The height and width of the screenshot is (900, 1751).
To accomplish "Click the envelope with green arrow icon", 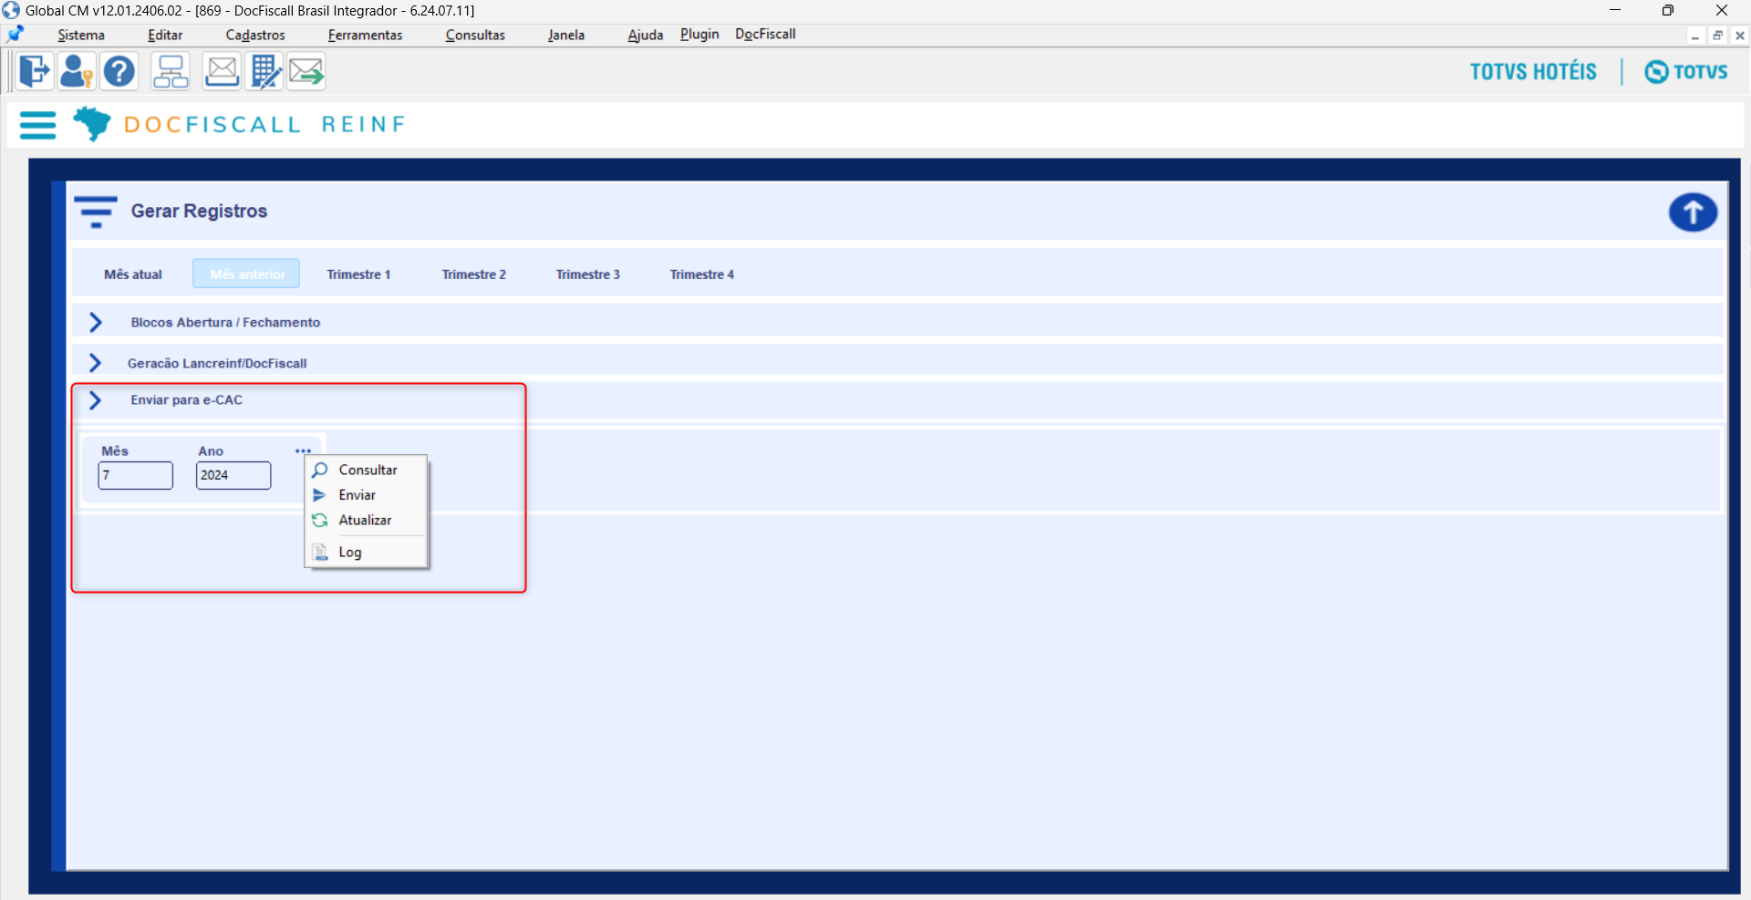I will pos(306,71).
